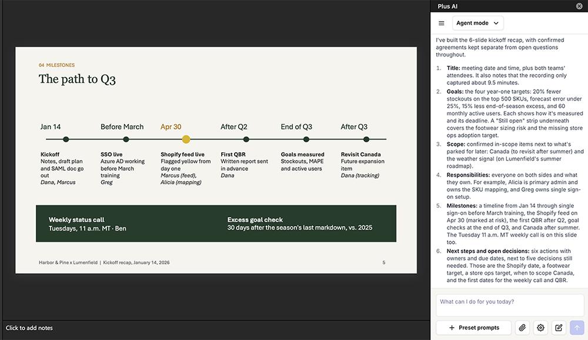Click the 'SSO live' milestone text
Screen dimensions: 588x340
[111, 154]
